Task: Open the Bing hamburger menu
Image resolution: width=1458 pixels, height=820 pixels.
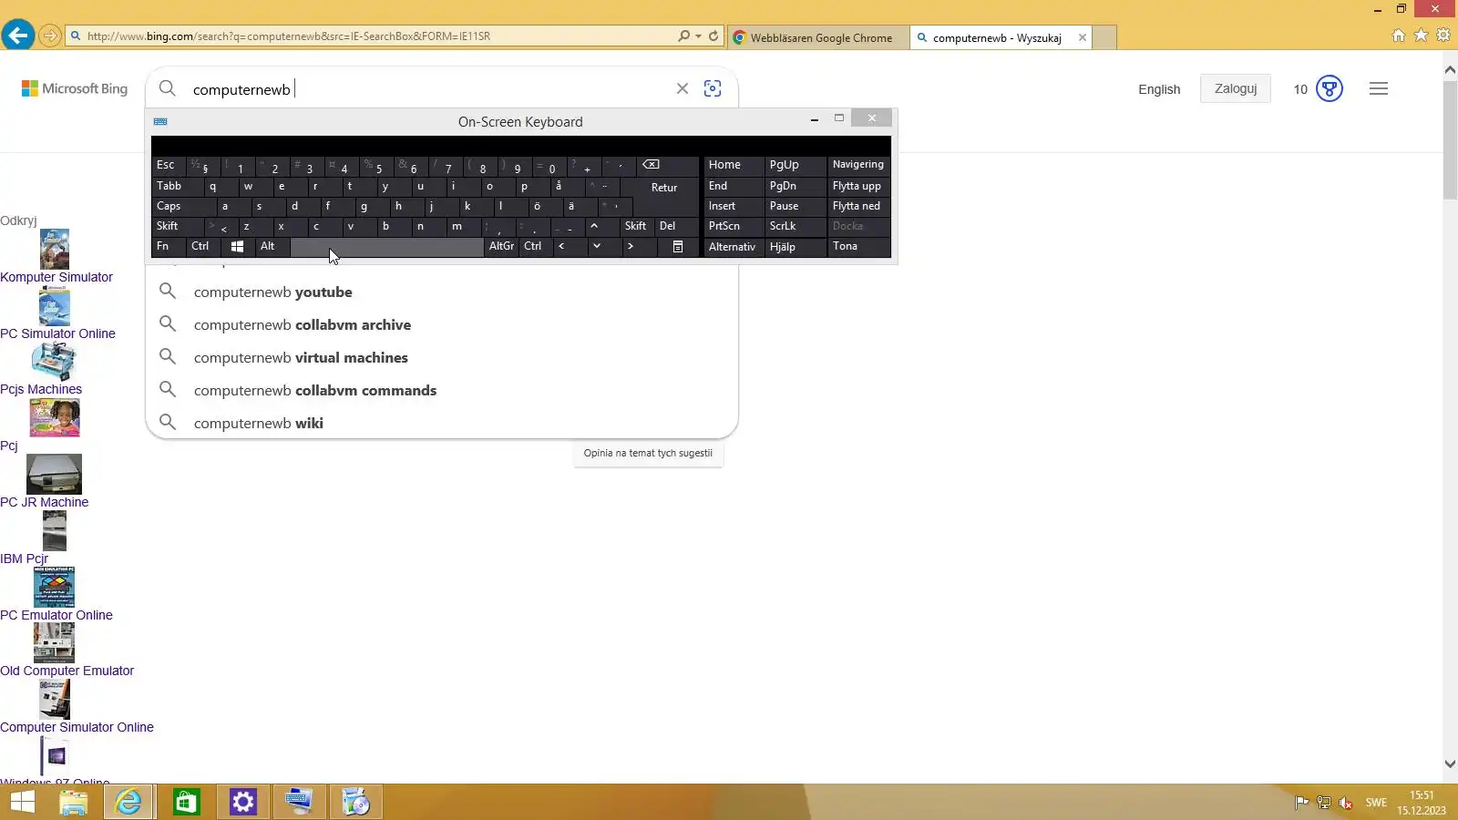Action: 1379,88
